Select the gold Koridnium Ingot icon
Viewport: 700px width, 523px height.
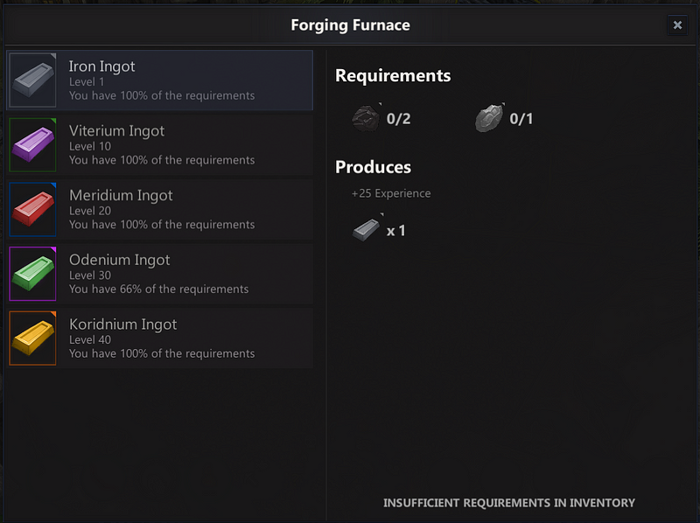point(32,338)
